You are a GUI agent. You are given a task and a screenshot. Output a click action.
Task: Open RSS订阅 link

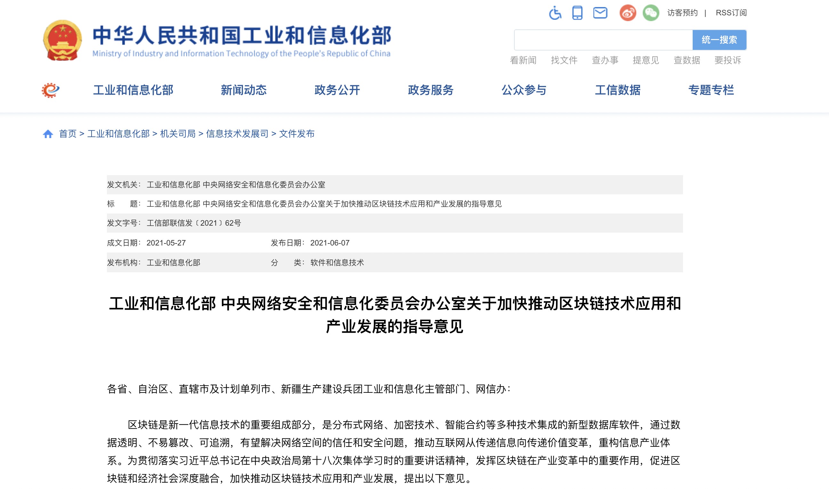tap(731, 13)
